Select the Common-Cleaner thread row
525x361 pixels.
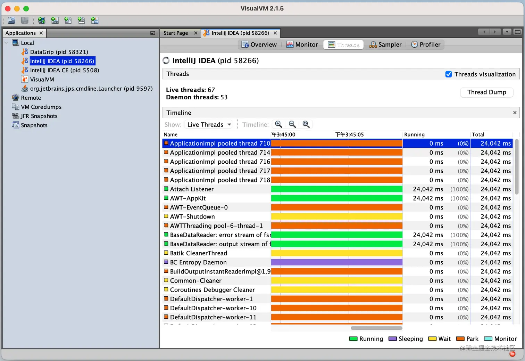(x=337, y=281)
